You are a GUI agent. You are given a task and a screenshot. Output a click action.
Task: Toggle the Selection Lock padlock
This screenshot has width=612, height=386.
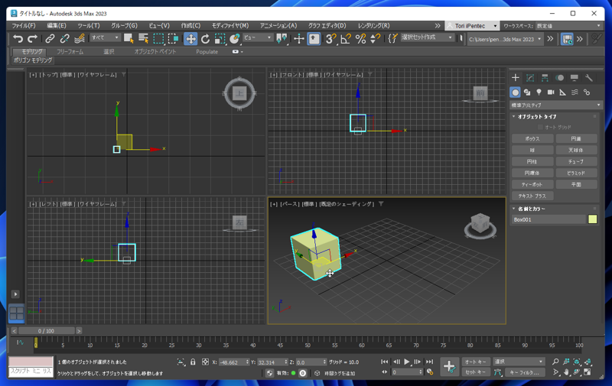coord(193,362)
